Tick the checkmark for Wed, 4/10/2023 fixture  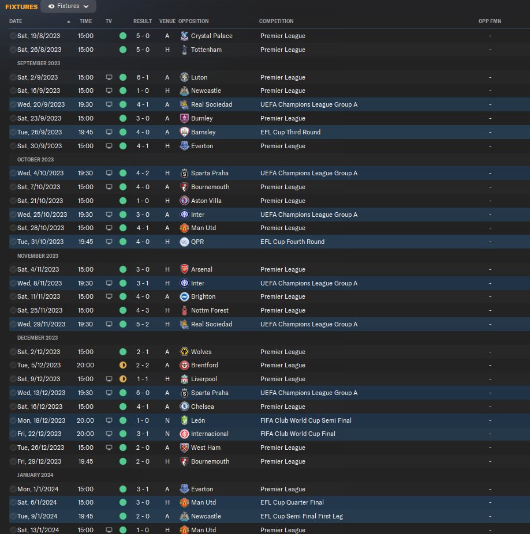[x=13, y=173]
